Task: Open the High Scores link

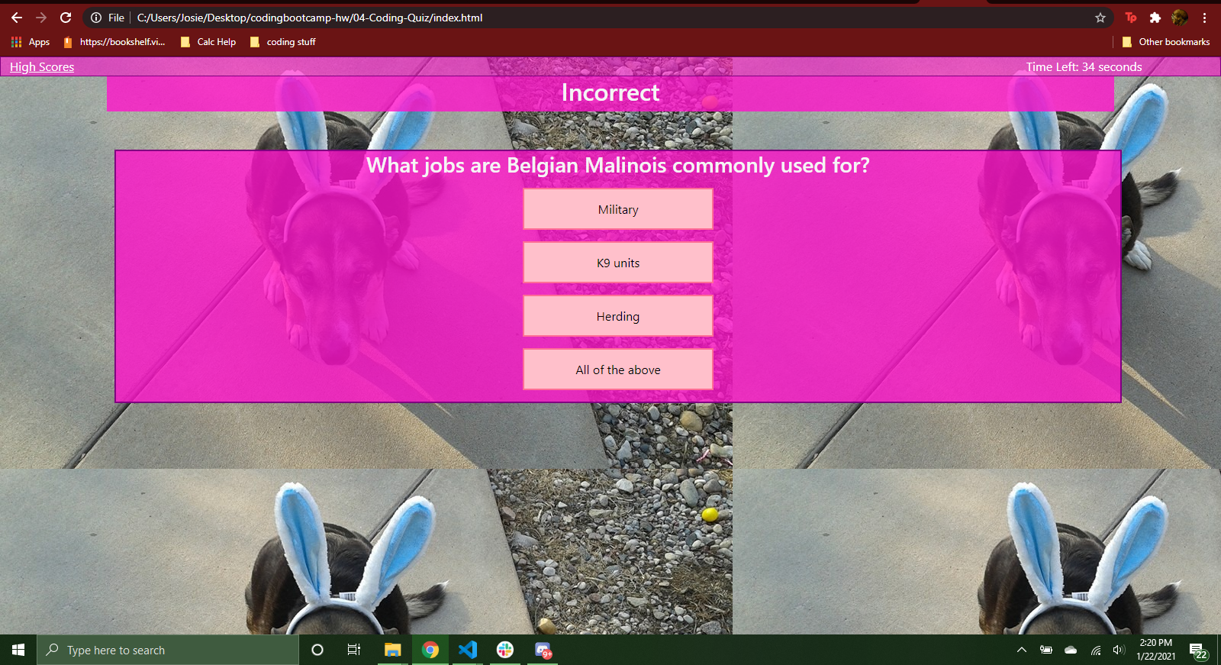Action: [x=42, y=67]
